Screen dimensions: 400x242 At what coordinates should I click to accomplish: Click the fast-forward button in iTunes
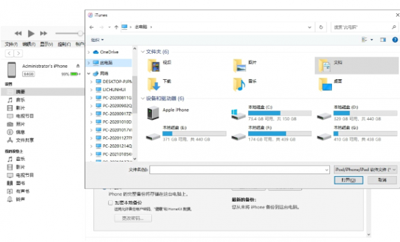pos(43,33)
